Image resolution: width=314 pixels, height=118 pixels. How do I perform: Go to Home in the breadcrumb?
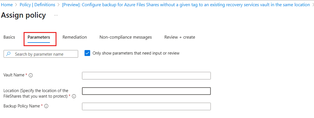[x=7, y=4]
